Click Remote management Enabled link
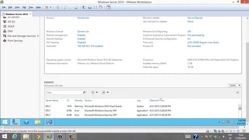This screenshot has height=140, width=249. point(81,35)
